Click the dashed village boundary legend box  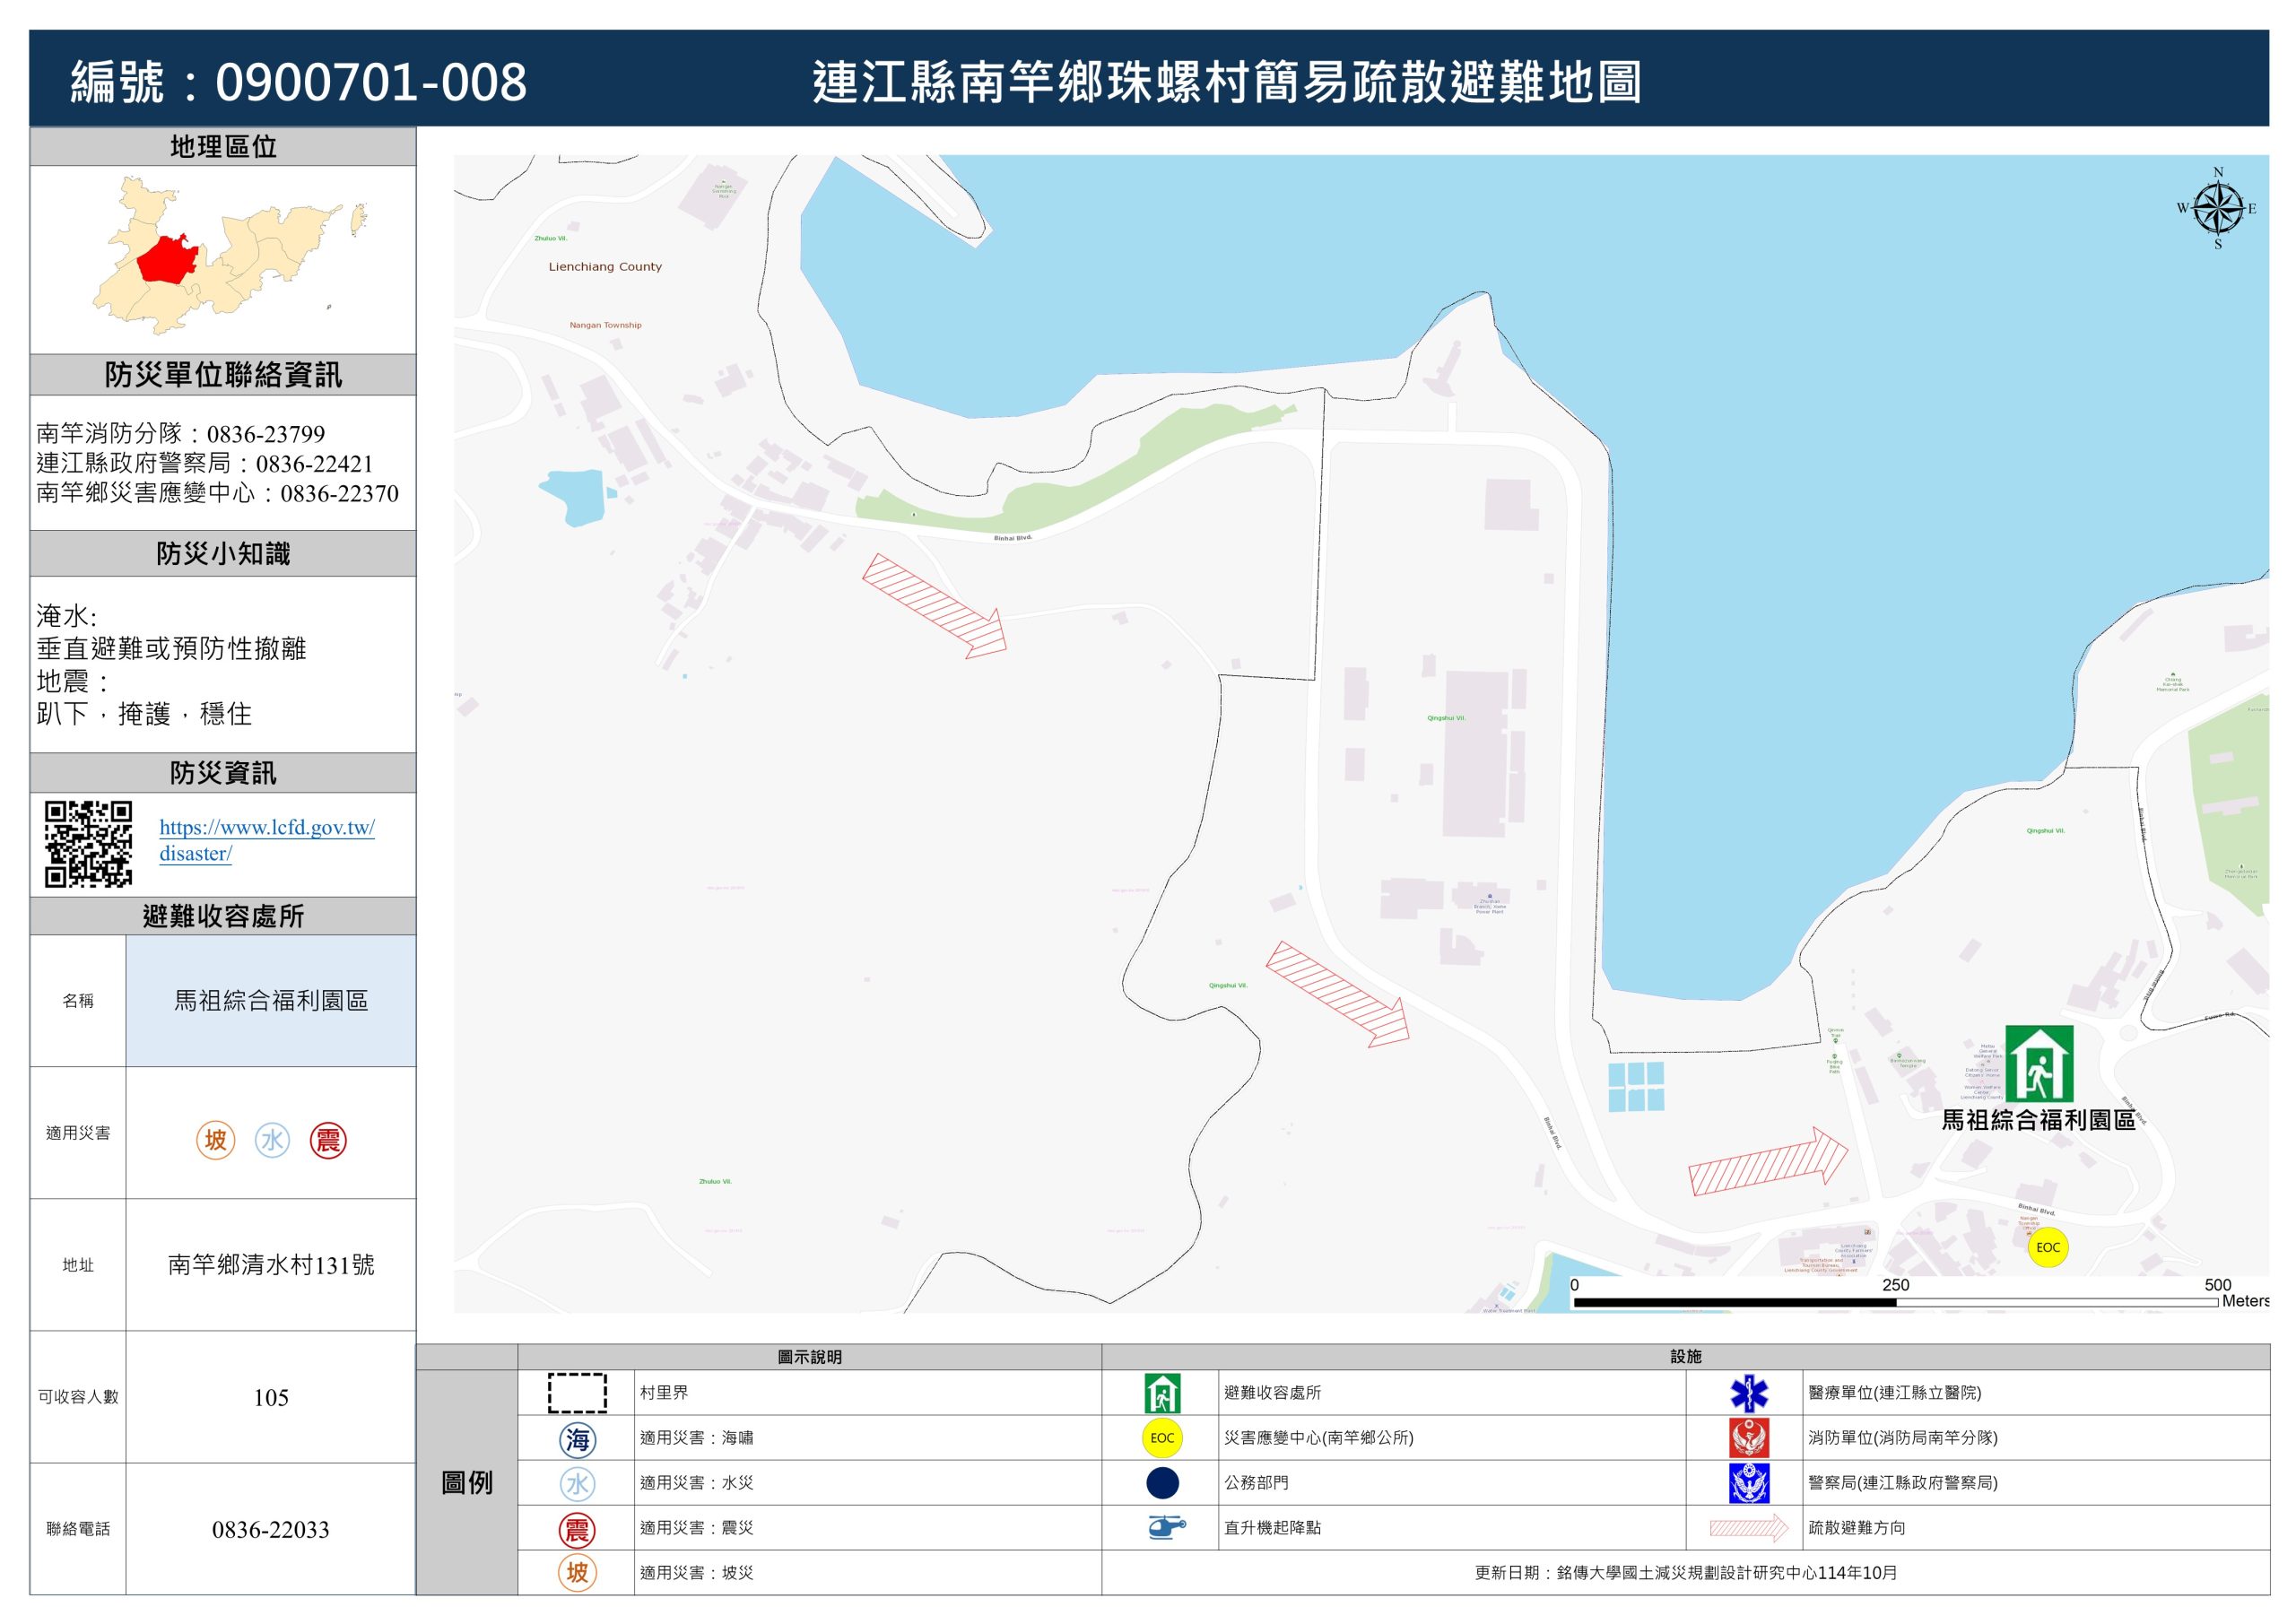pos(577,1392)
